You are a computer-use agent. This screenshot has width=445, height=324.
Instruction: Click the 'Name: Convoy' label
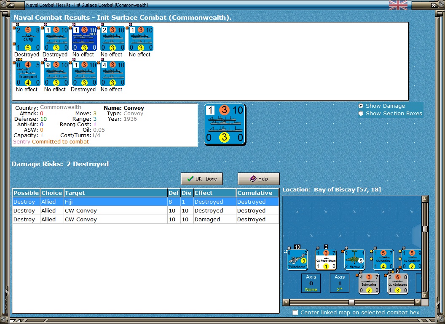(x=124, y=108)
